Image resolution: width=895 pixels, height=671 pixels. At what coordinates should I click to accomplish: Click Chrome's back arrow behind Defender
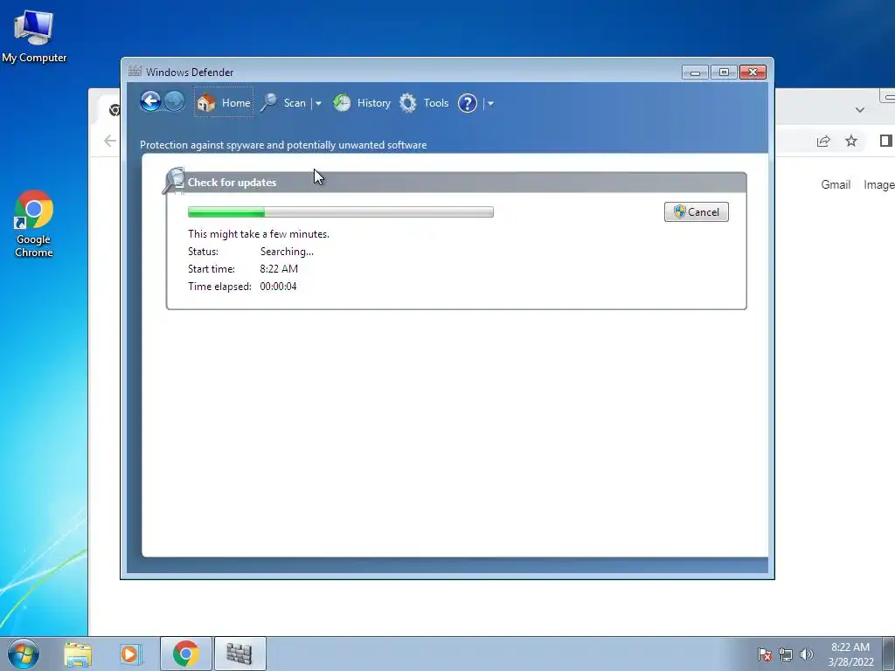[x=109, y=141]
